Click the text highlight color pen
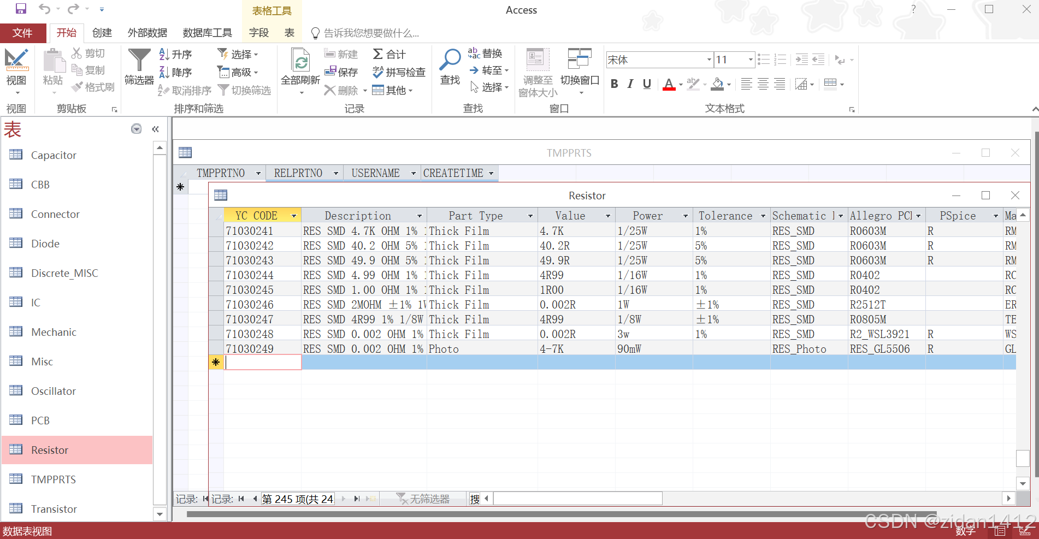This screenshot has width=1039, height=539. (693, 84)
